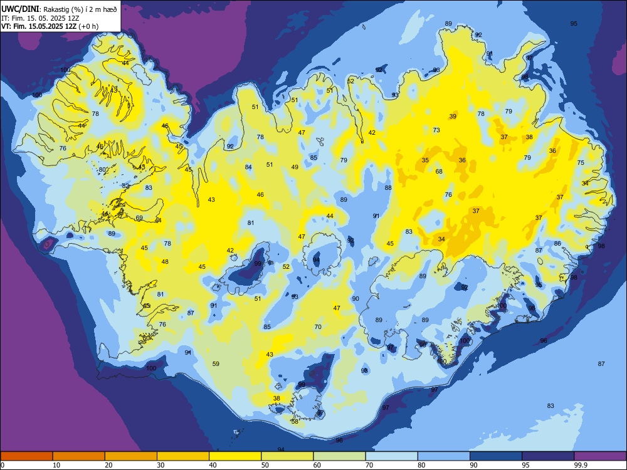Image resolution: width=627 pixels, height=470 pixels.
Task: Click the '35' humidity value on the map
Action: click(x=425, y=160)
